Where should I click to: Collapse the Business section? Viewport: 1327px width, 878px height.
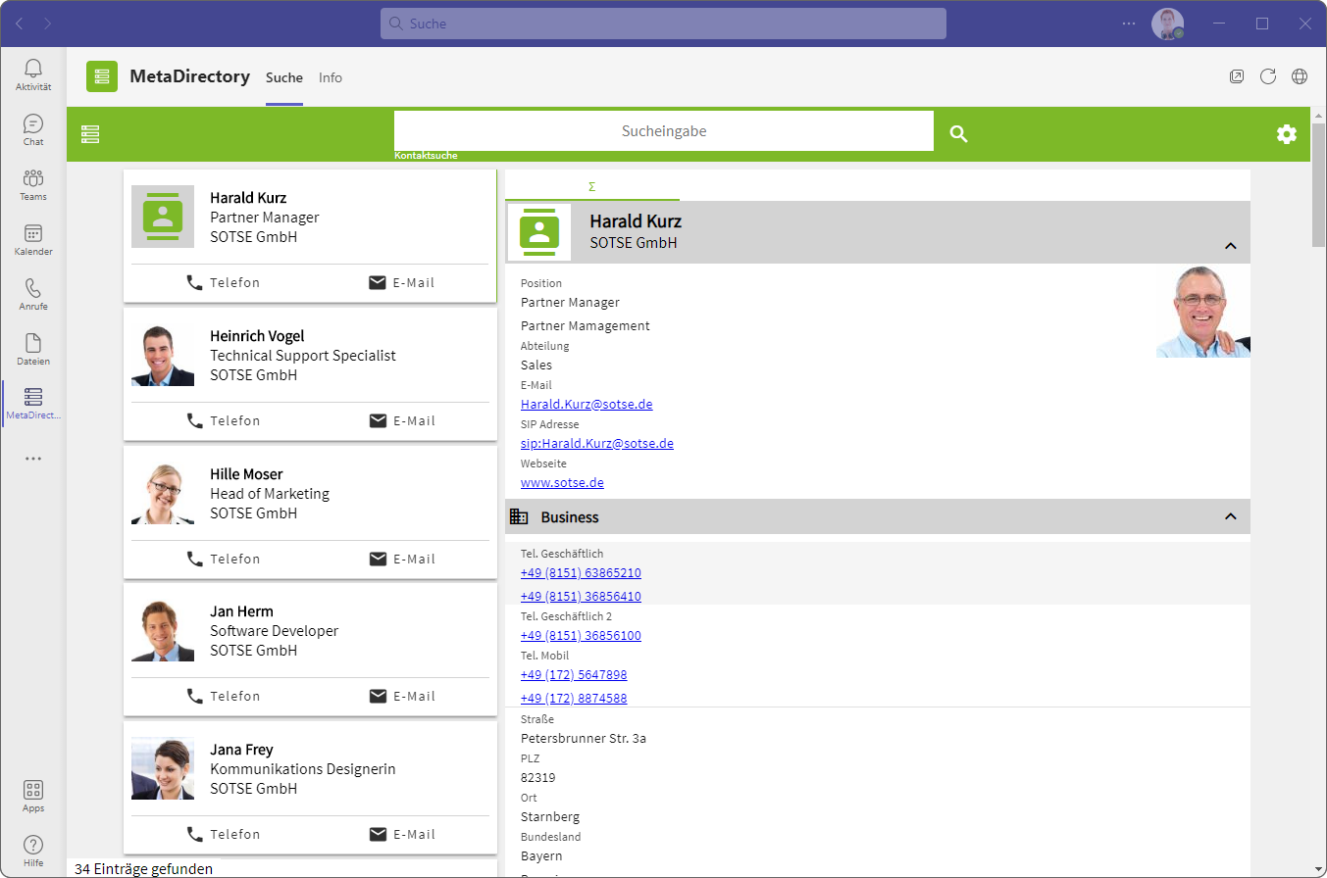[1231, 516]
